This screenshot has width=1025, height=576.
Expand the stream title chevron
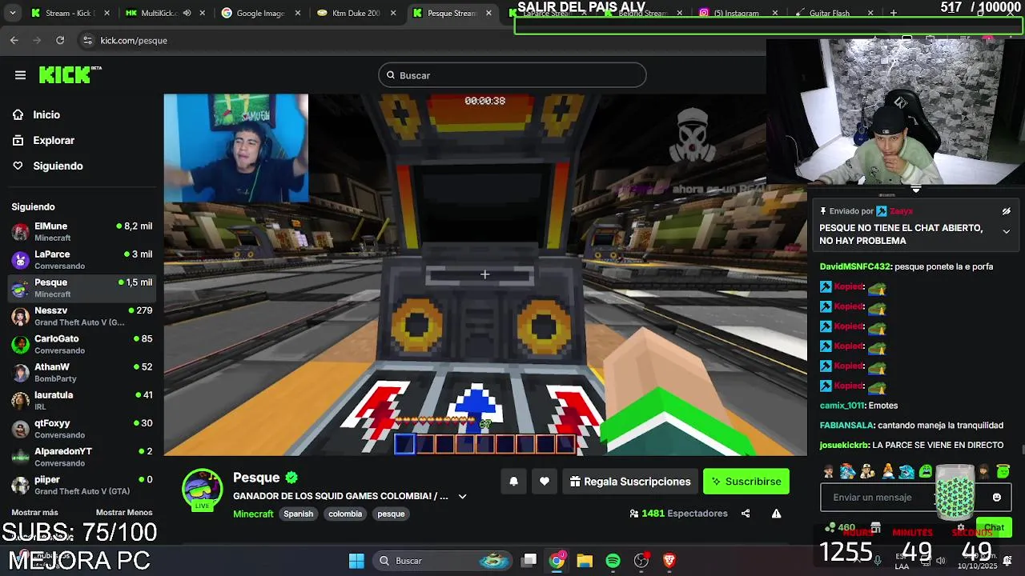pyautogui.click(x=462, y=497)
